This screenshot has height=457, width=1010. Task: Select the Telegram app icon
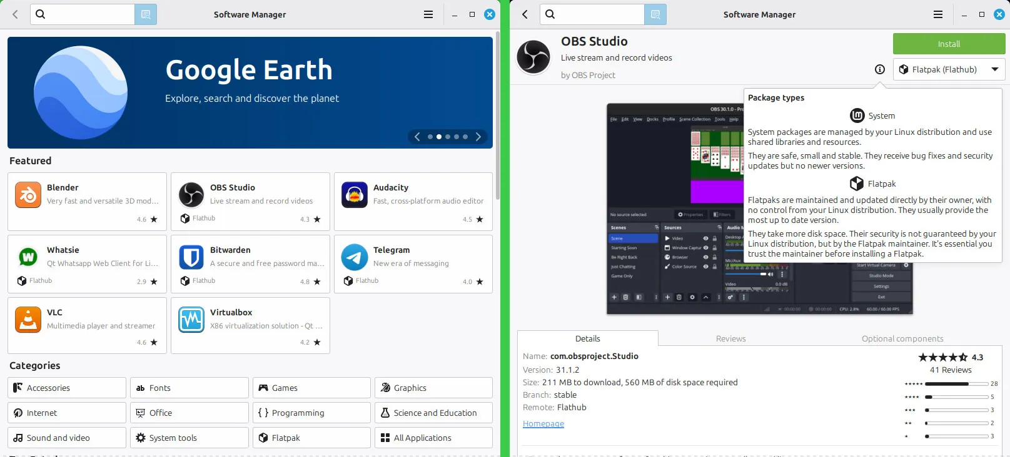[x=355, y=257]
